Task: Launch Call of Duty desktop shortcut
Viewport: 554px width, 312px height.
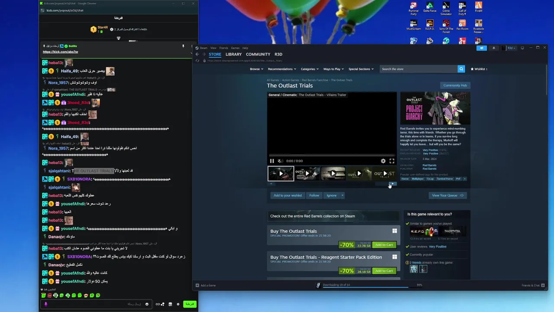Action: pyautogui.click(x=462, y=8)
